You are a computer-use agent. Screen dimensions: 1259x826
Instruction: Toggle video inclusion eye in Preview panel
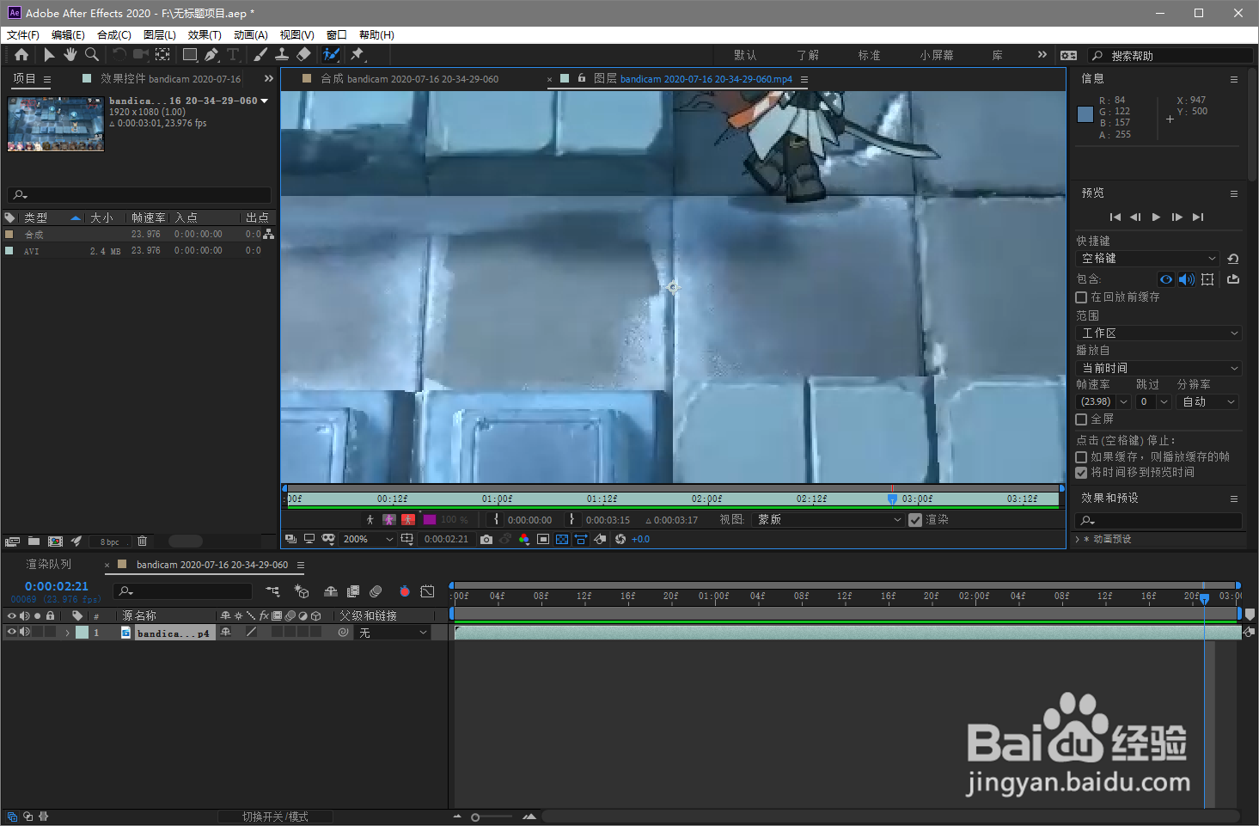(x=1166, y=279)
